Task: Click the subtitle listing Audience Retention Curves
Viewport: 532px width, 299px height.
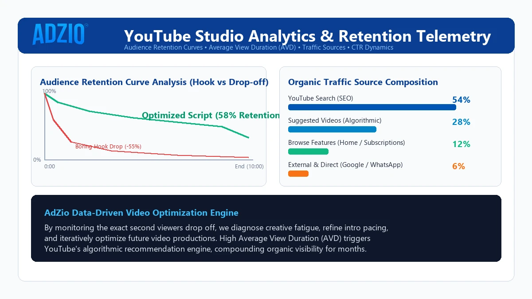Action: [x=258, y=47]
